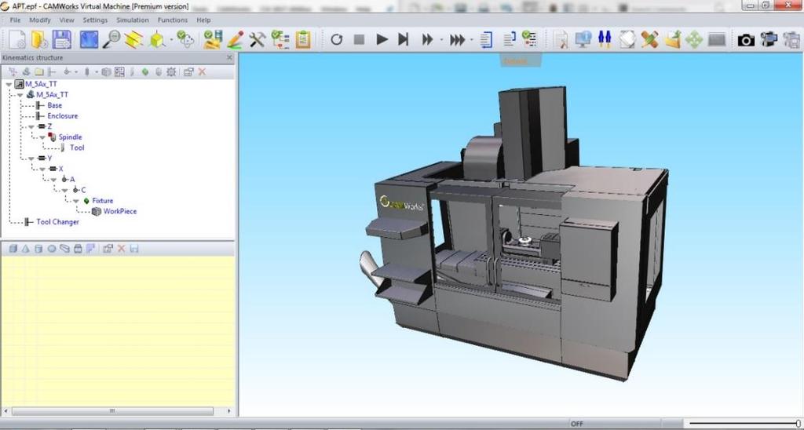Open the Simulation menu
The image size is (804, 430).
[132, 20]
